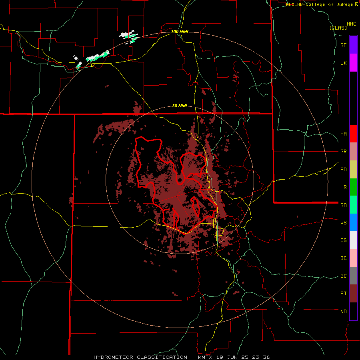Click the 'HA' legend label
This screenshot has width=360, height=360.
(x=344, y=134)
